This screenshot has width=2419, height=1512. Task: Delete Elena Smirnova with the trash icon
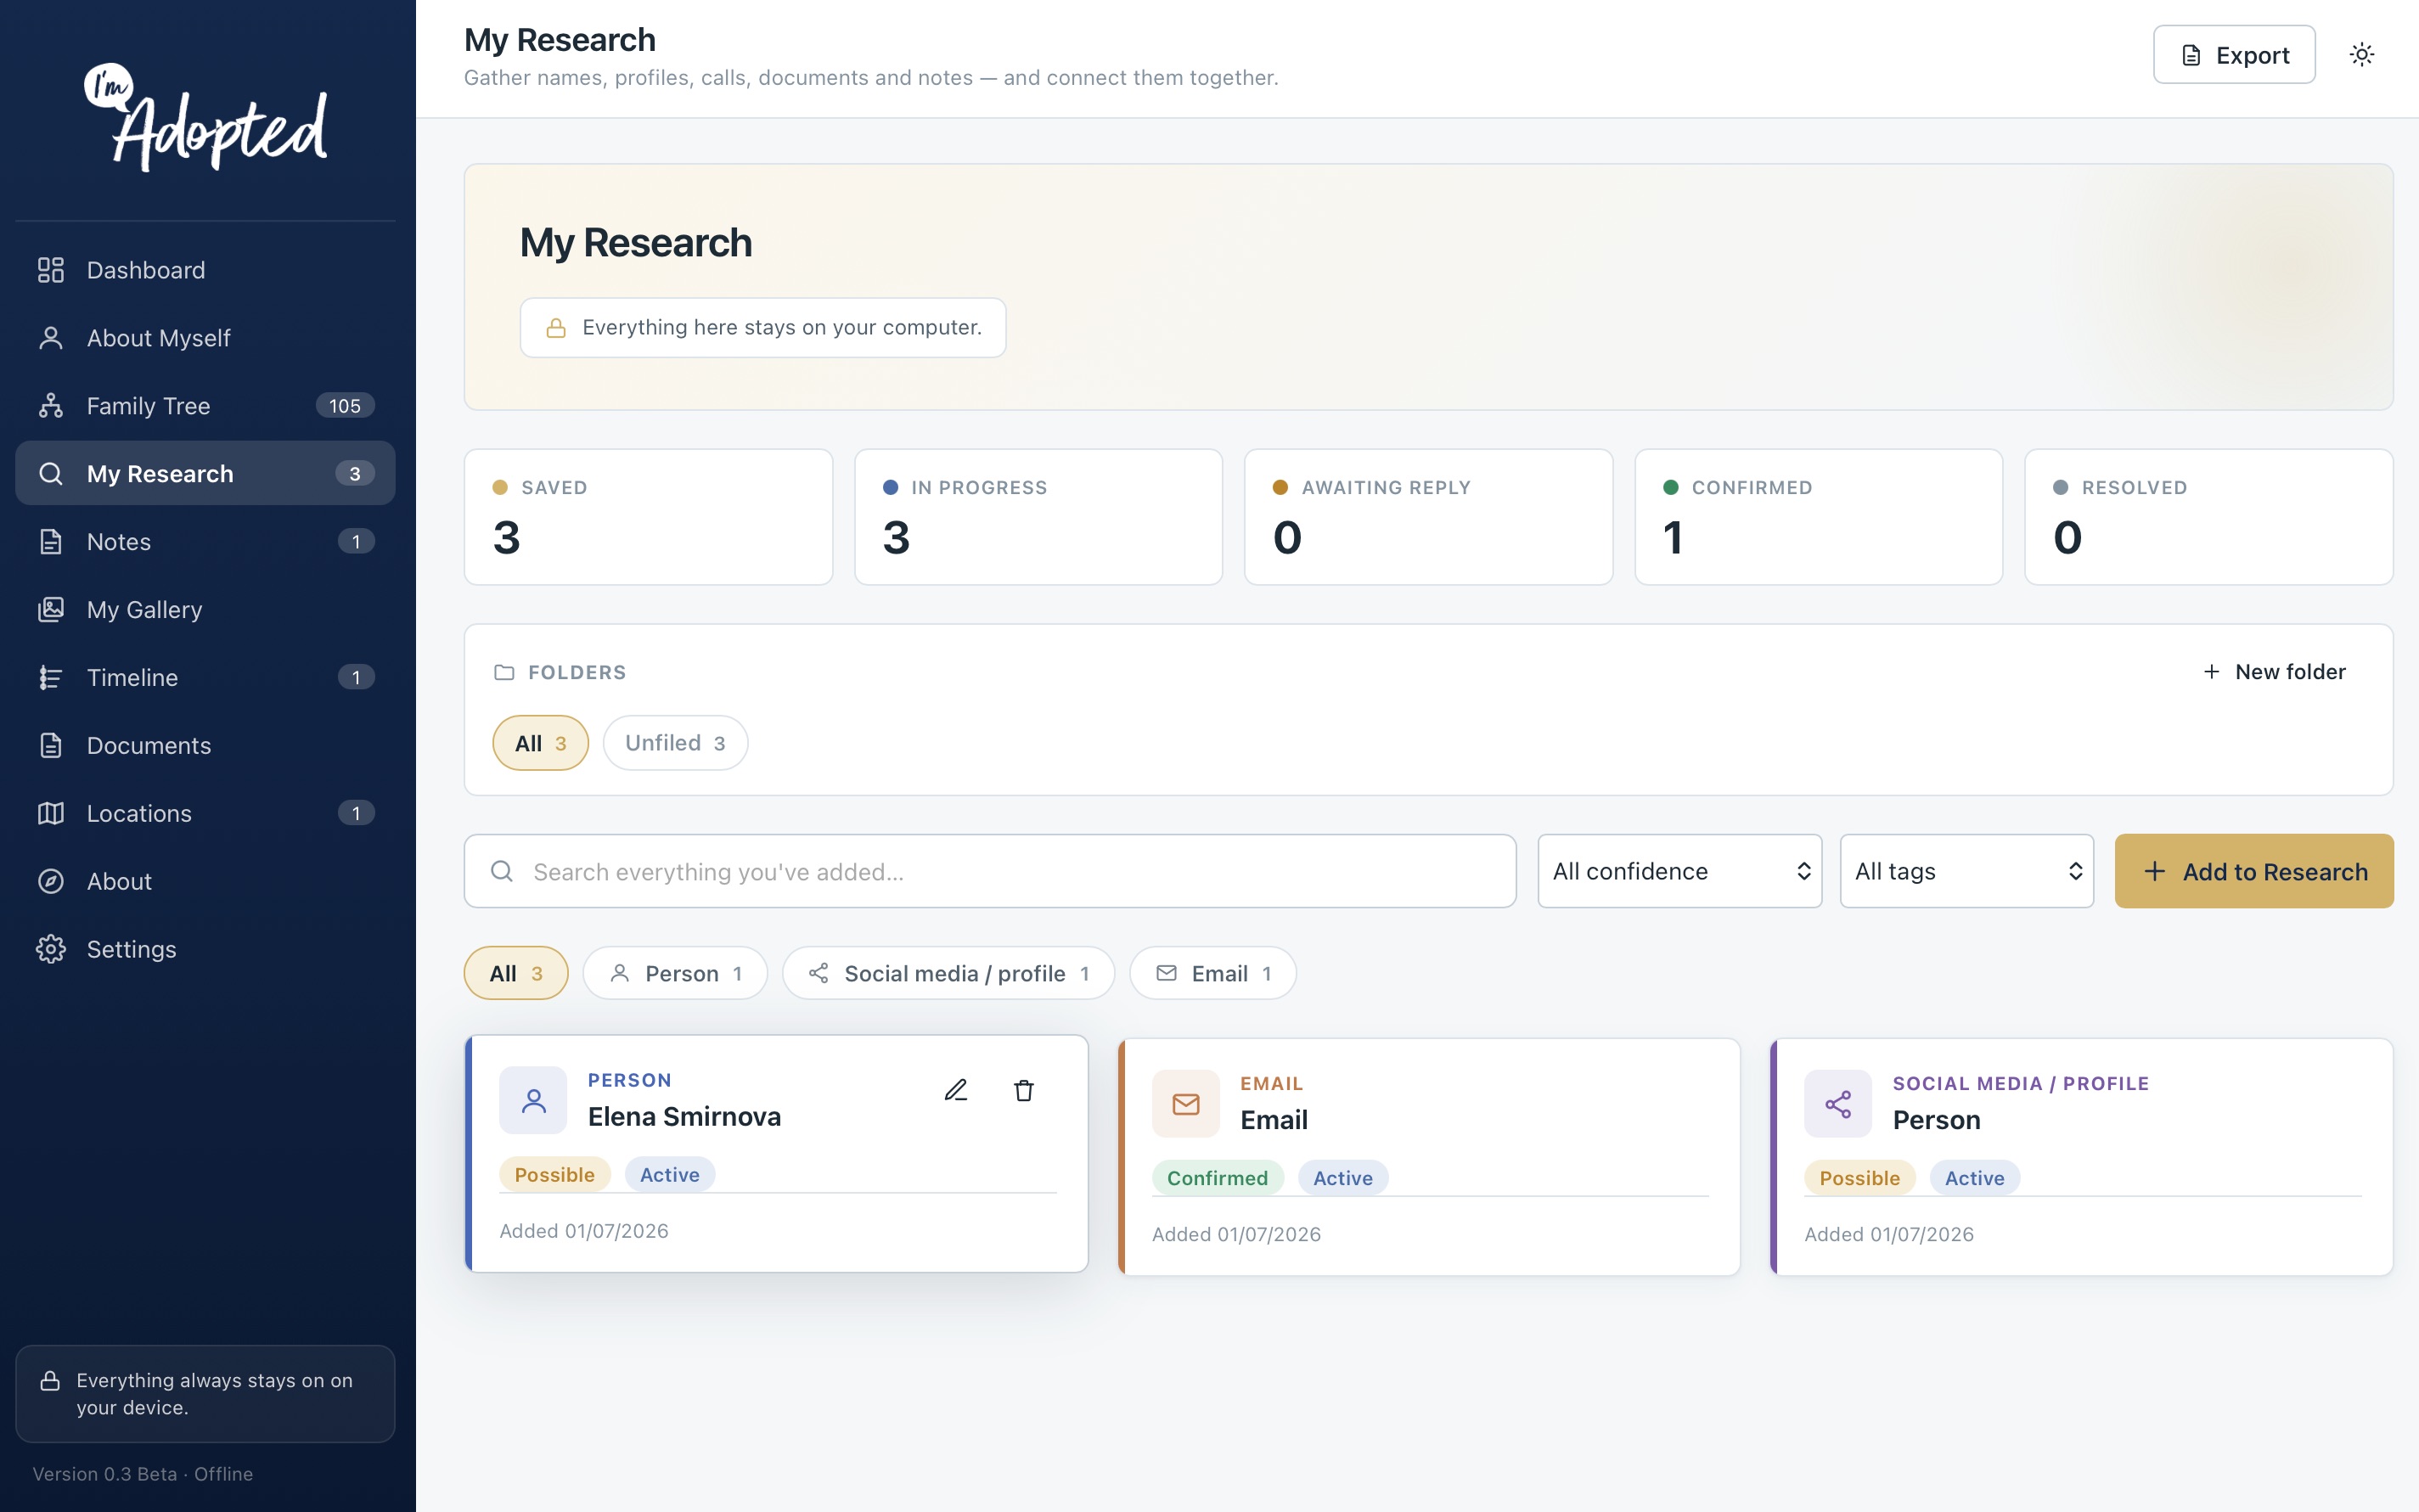[x=1024, y=1090]
